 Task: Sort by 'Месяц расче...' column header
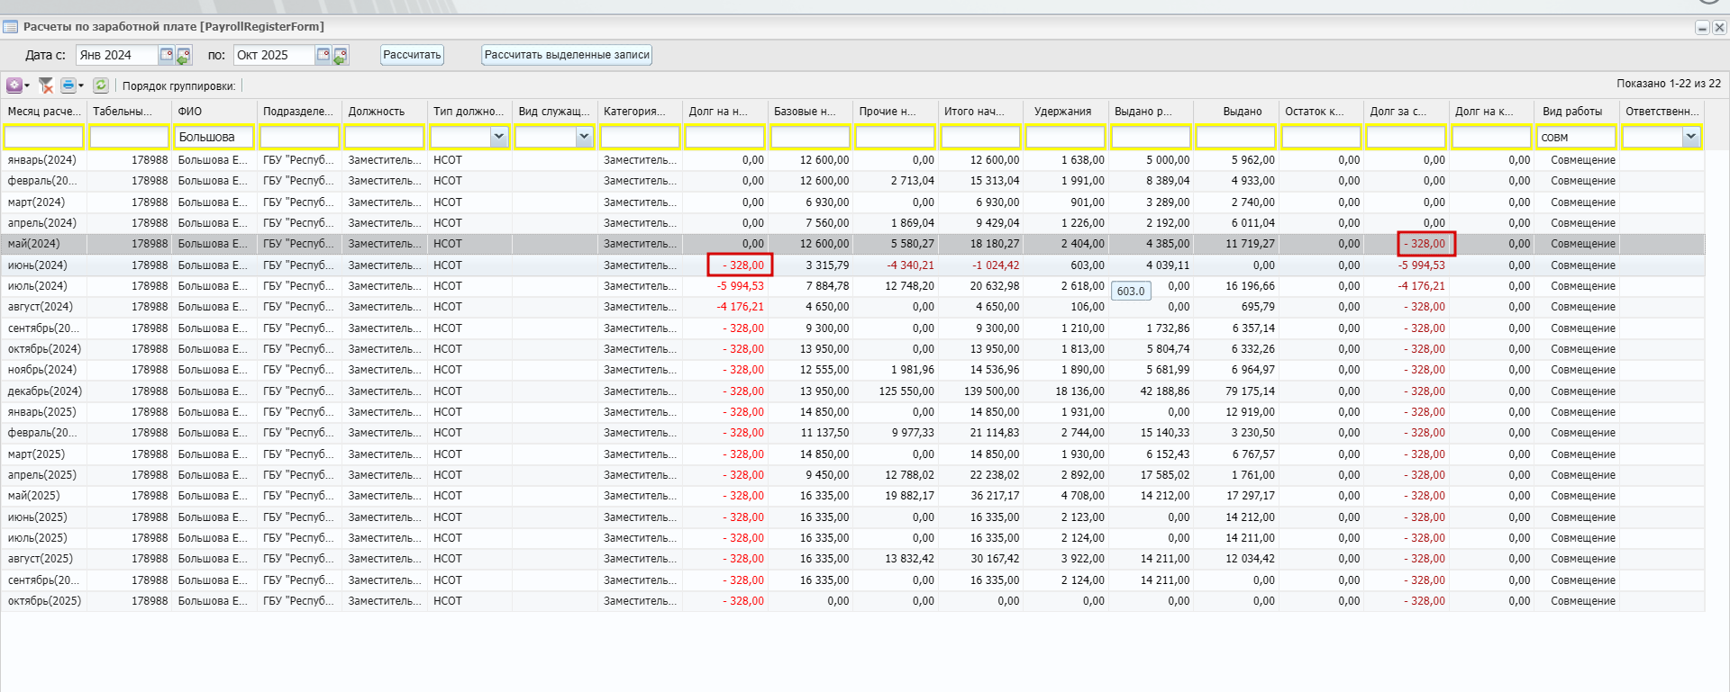point(43,112)
